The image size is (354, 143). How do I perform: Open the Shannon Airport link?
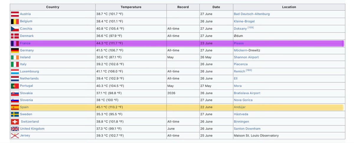pos(246,57)
